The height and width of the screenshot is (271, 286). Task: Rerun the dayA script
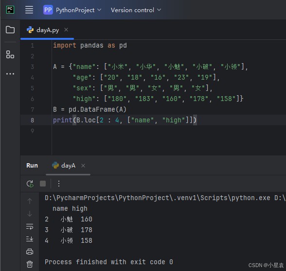point(30,184)
